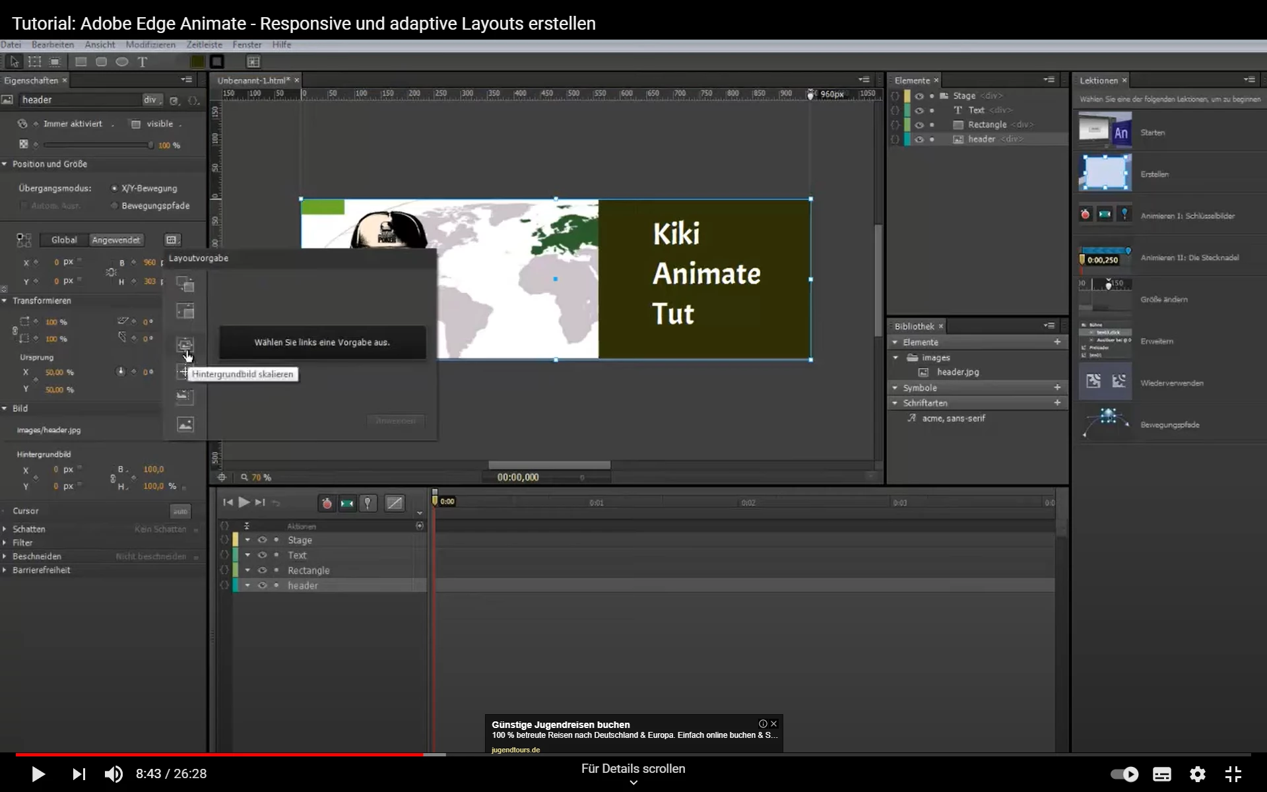Exit YouTube fullscreen mode

pyautogui.click(x=1233, y=774)
